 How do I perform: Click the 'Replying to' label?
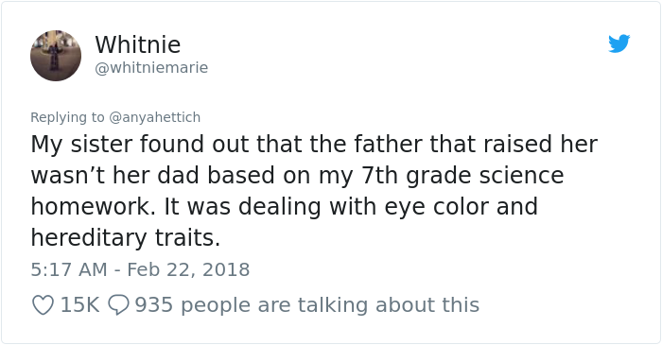pos(67,117)
